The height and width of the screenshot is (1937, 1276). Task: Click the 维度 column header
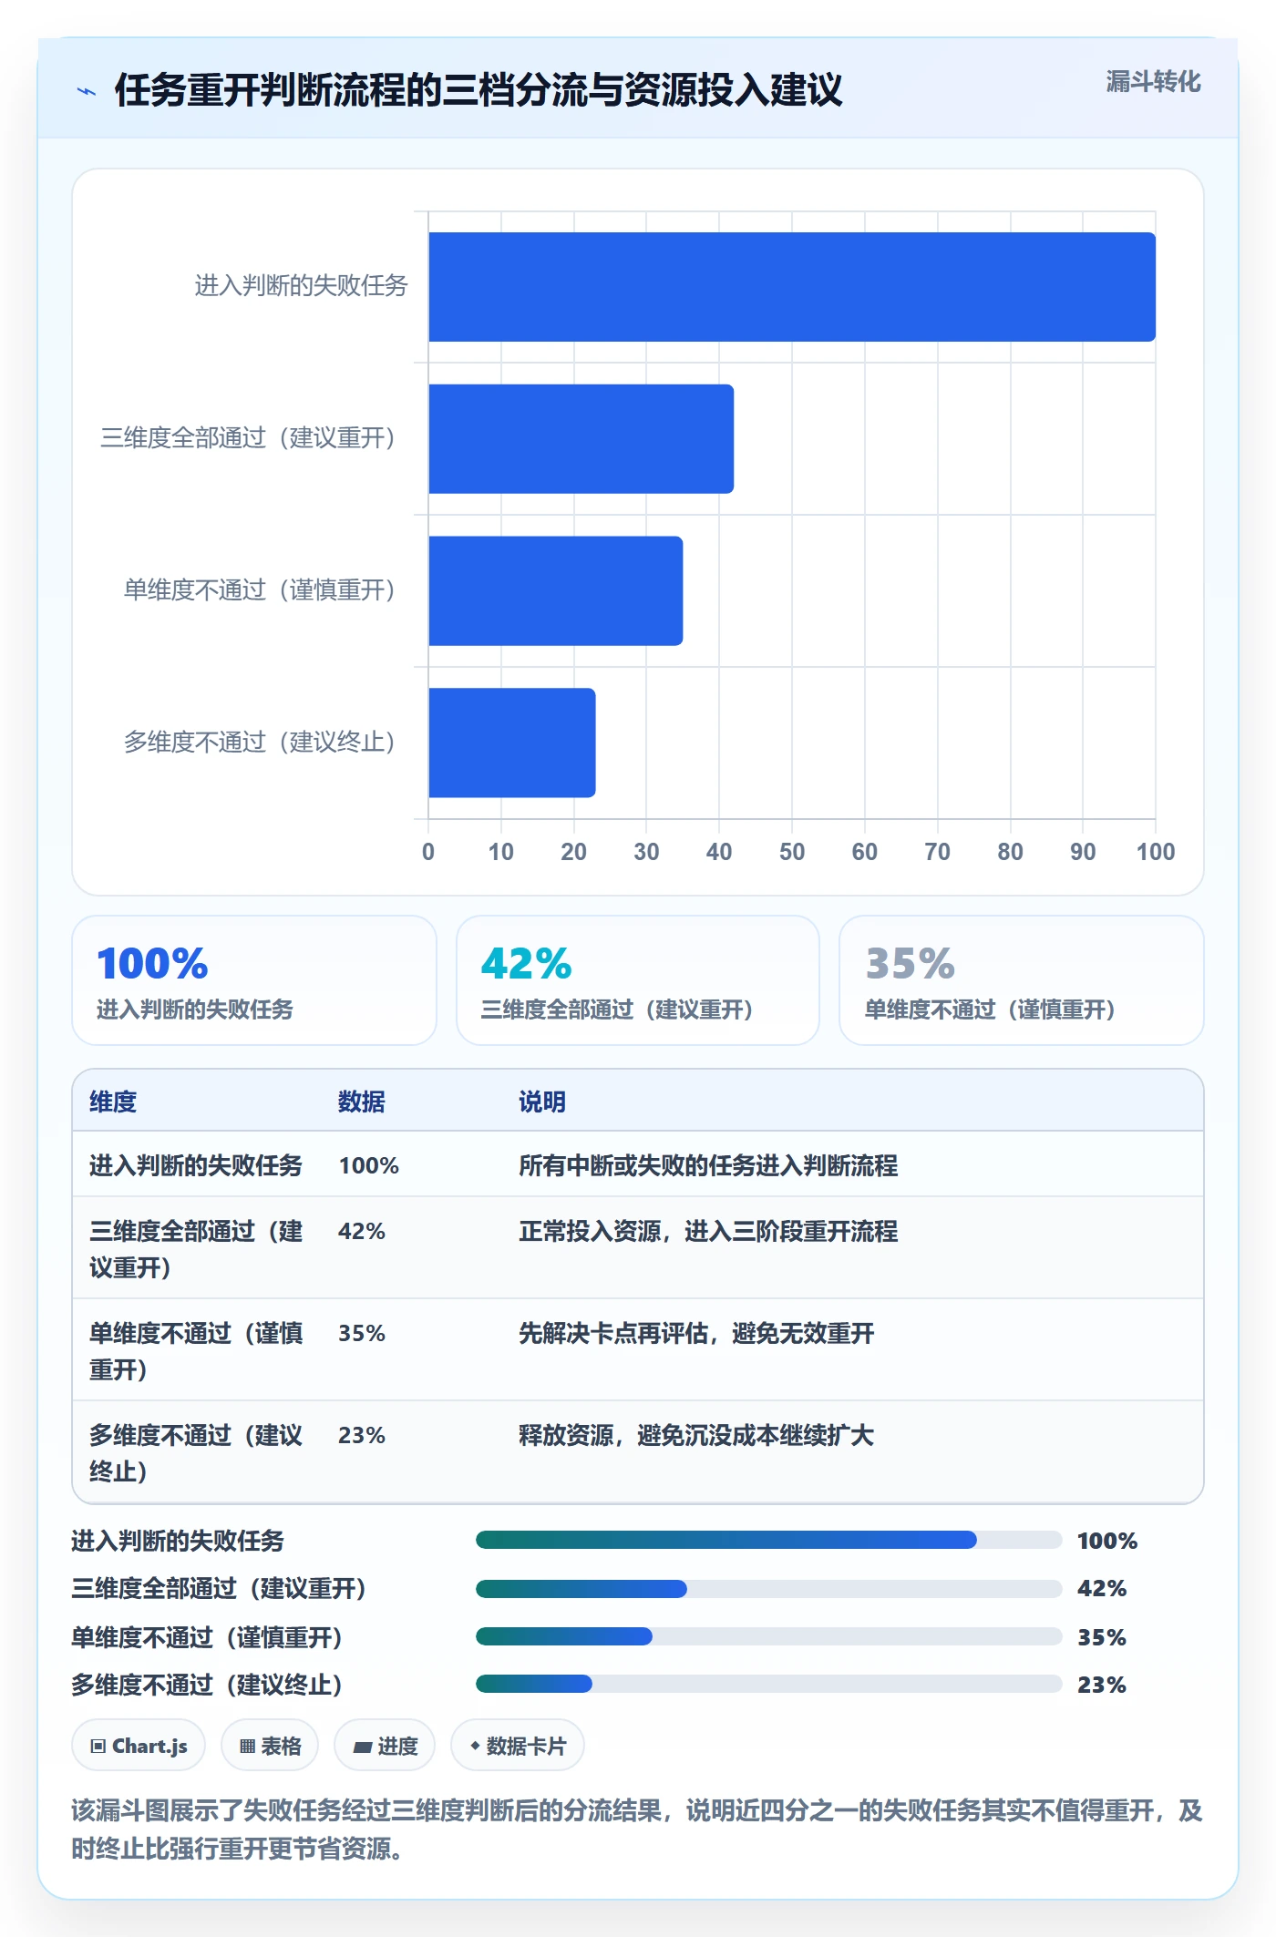click(x=113, y=1102)
